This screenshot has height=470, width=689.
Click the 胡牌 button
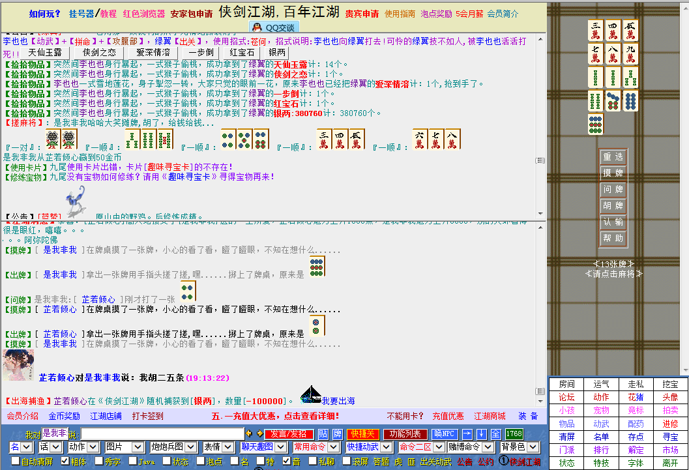[613, 205]
